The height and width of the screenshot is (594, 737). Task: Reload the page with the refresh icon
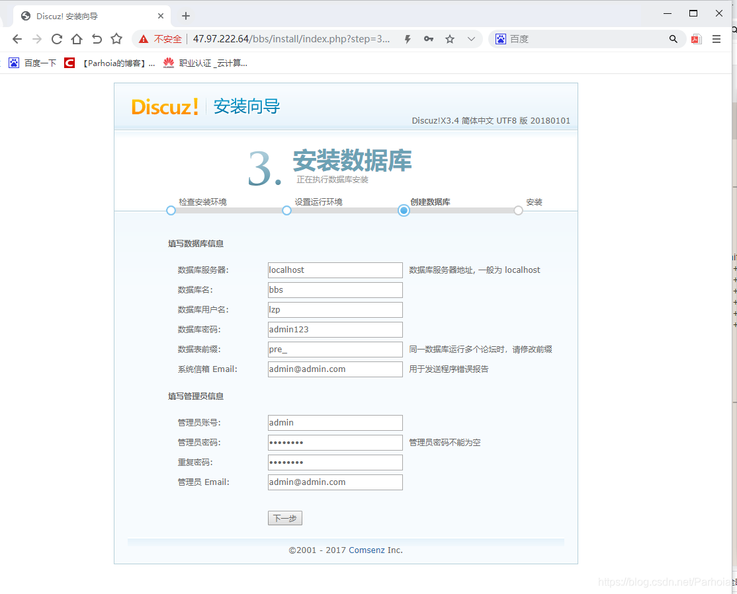pyautogui.click(x=57, y=39)
